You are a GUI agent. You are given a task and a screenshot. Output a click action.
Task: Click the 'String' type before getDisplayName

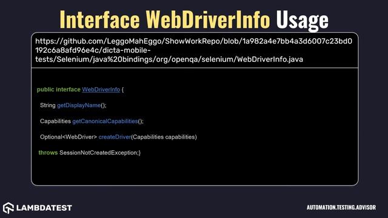point(48,105)
